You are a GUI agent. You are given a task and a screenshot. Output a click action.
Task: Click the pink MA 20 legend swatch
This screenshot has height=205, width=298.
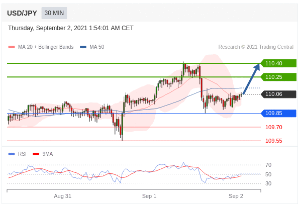(12, 47)
